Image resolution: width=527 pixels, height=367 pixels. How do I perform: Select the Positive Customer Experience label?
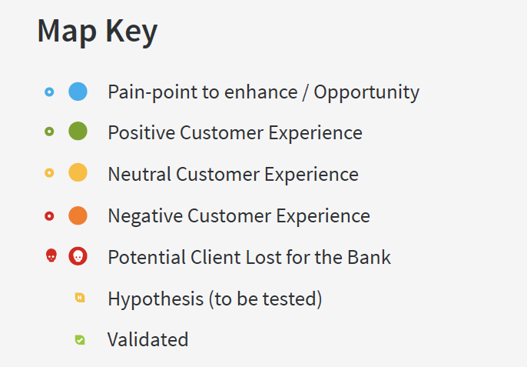[x=235, y=133]
